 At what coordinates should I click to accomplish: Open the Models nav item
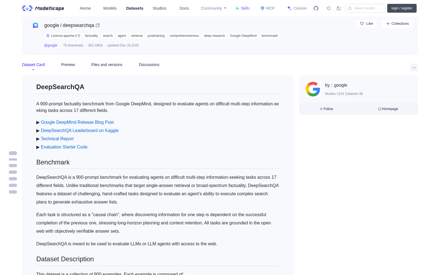point(110,8)
